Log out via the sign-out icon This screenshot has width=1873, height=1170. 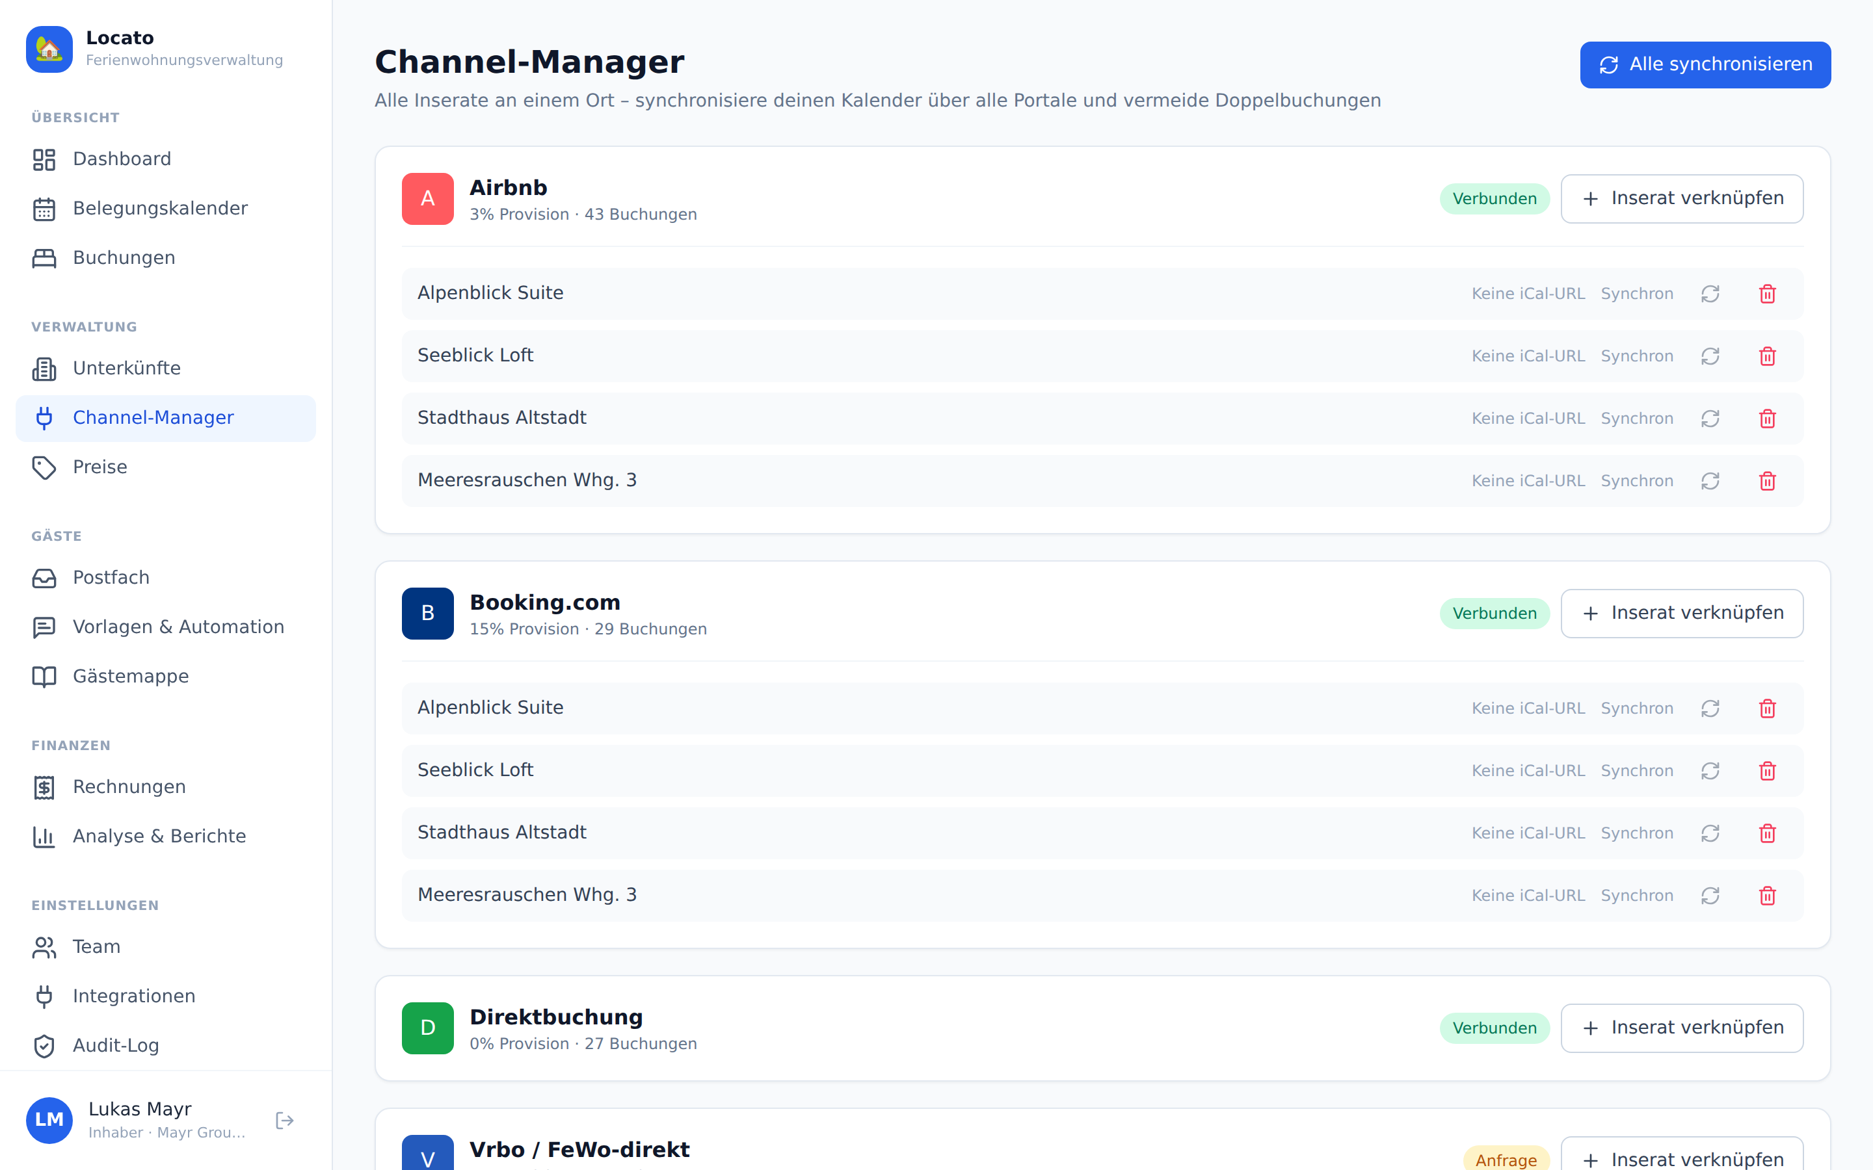(285, 1121)
